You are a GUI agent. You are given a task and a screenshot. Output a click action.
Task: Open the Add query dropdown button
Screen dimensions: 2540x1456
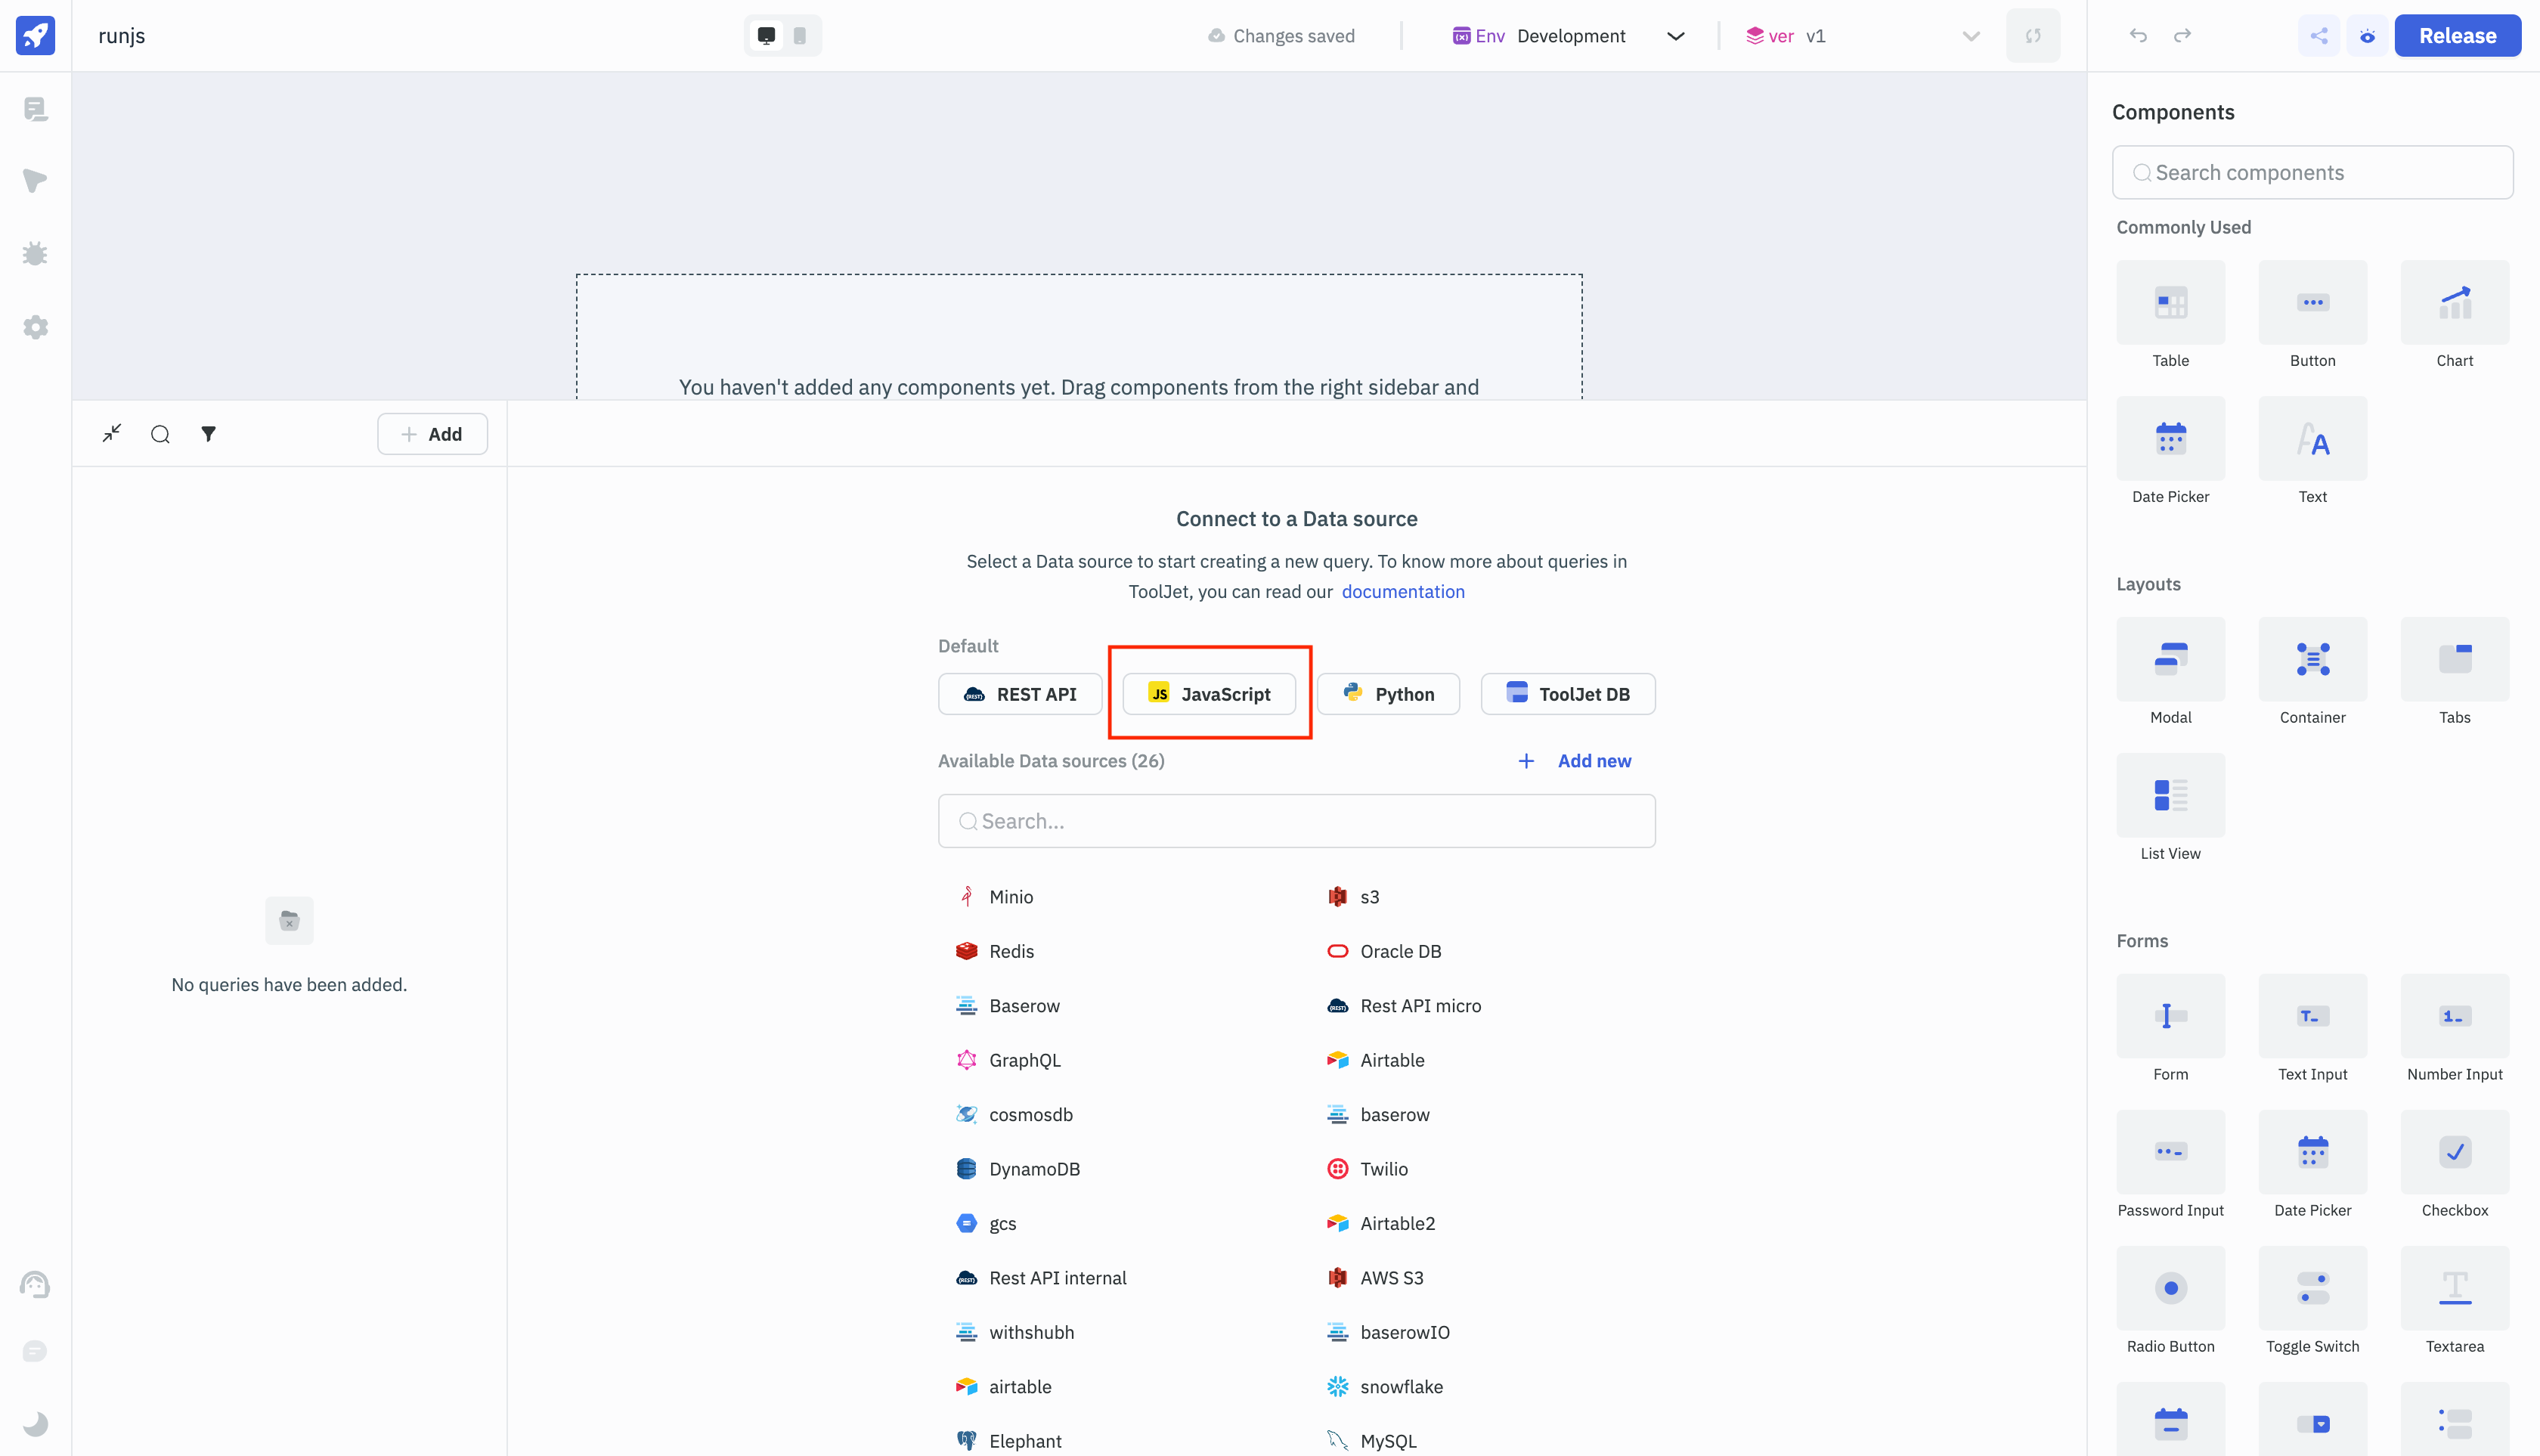tap(432, 434)
